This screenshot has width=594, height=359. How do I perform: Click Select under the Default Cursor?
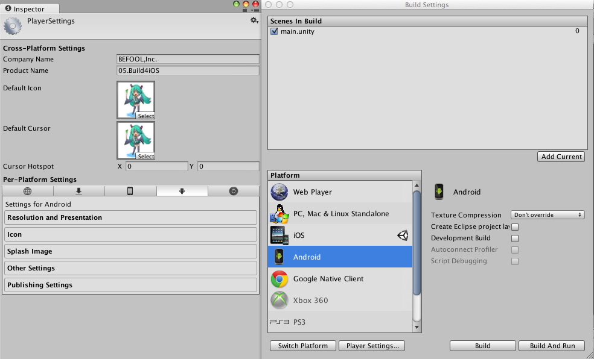pos(145,156)
